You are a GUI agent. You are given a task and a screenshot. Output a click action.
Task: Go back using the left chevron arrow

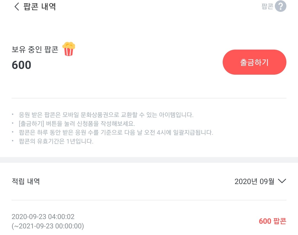click(17, 7)
